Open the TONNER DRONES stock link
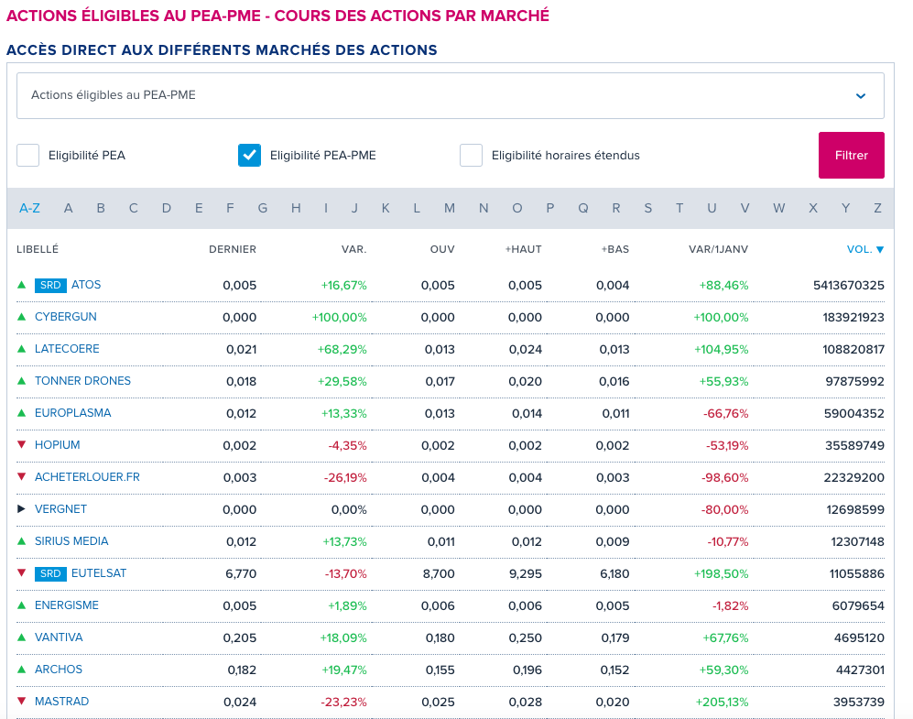 pyautogui.click(x=82, y=381)
